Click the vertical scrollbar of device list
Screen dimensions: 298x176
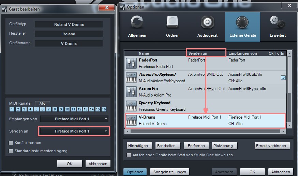(289, 75)
